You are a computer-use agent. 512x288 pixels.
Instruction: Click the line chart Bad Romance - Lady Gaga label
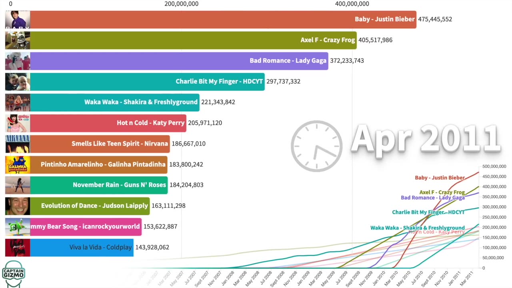433,198
